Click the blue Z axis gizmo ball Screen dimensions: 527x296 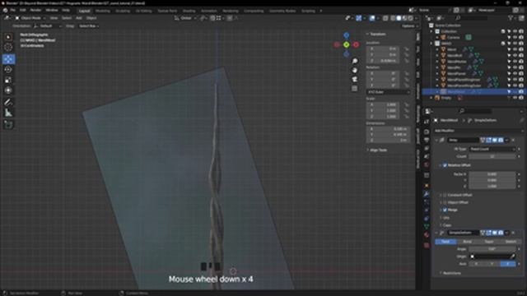347,35
